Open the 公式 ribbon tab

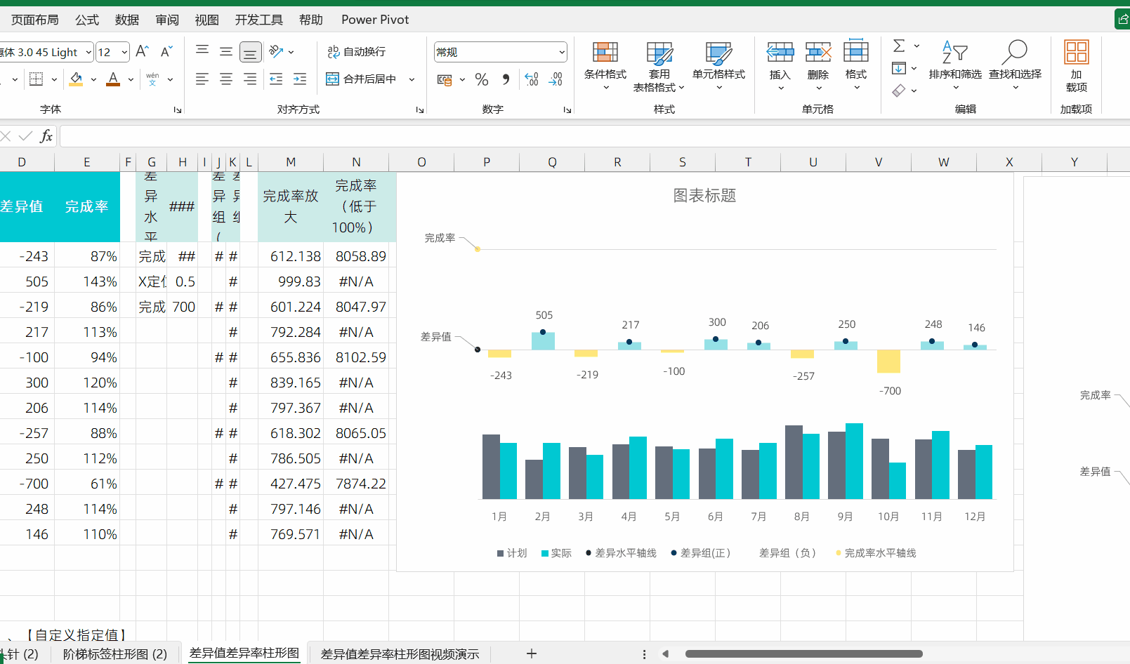[x=87, y=20]
